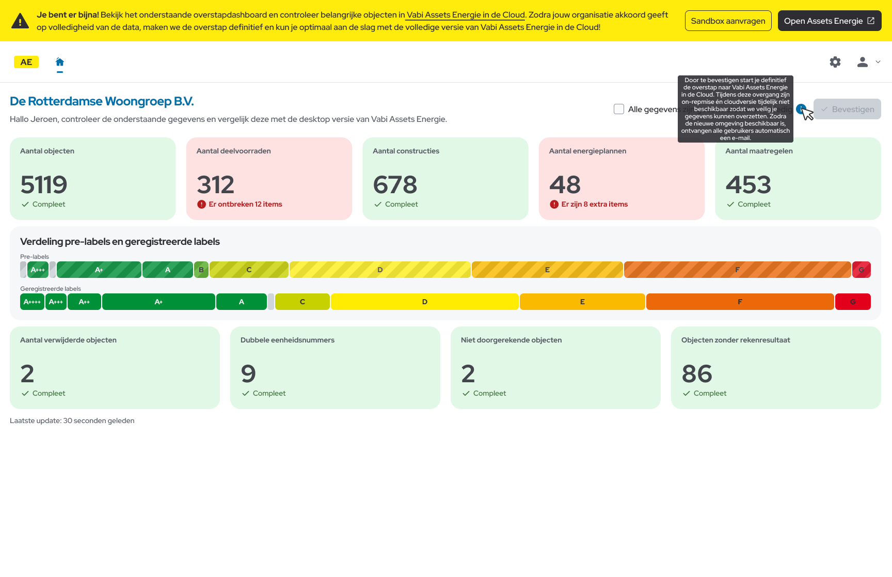Click the Sandbox aanvragen button
This screenshot has width=892, height=577.
click(728, 21)
